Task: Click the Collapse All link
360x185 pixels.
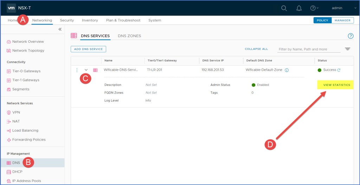Action: click(256, 49)
